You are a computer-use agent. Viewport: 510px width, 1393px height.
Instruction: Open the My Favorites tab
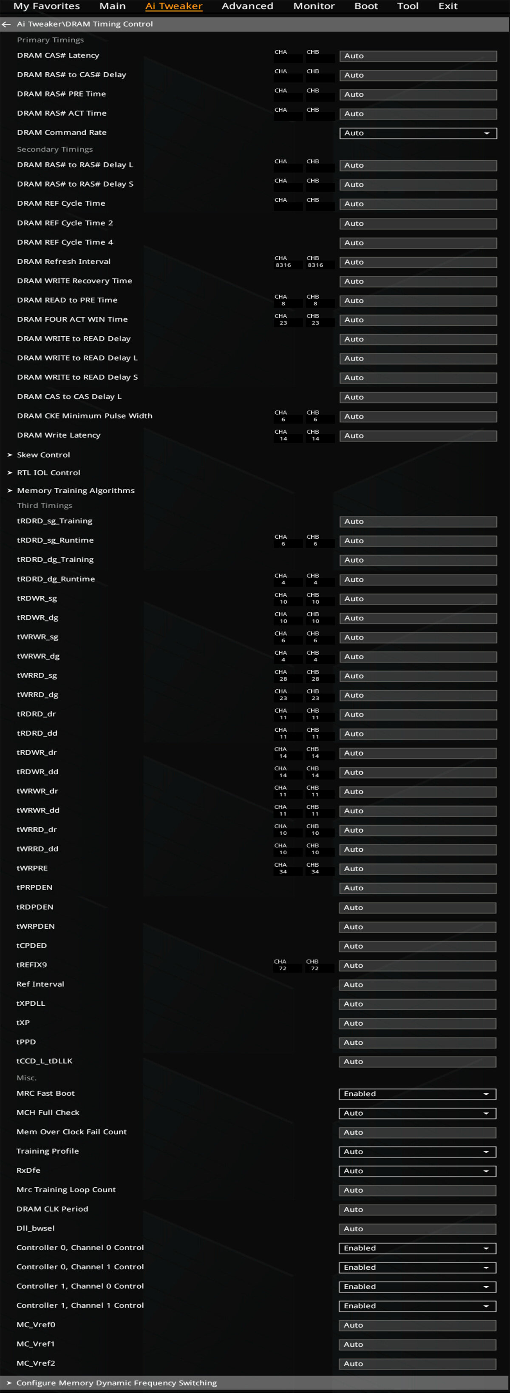coord(46,6)
